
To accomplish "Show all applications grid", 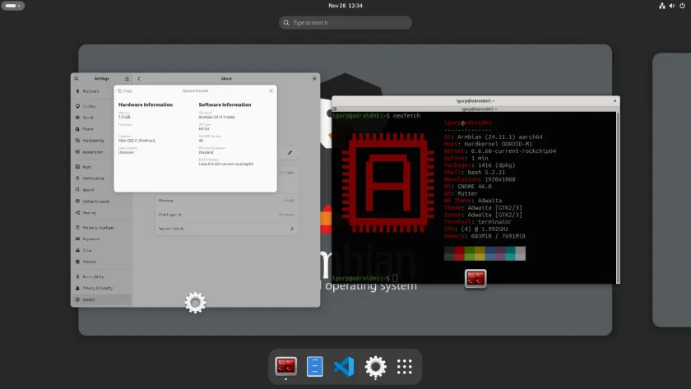I will (x=404, y=367).
